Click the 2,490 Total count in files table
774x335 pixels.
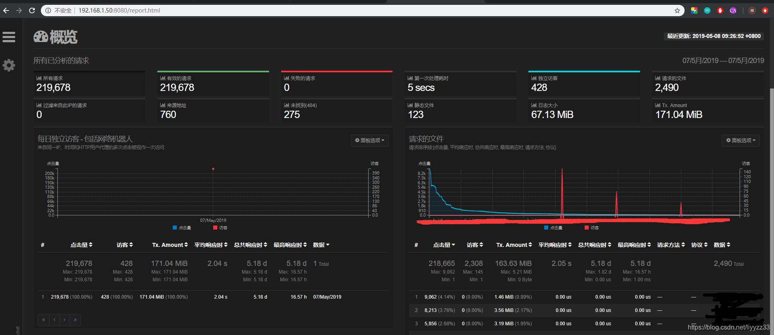[x=729, y=264]
